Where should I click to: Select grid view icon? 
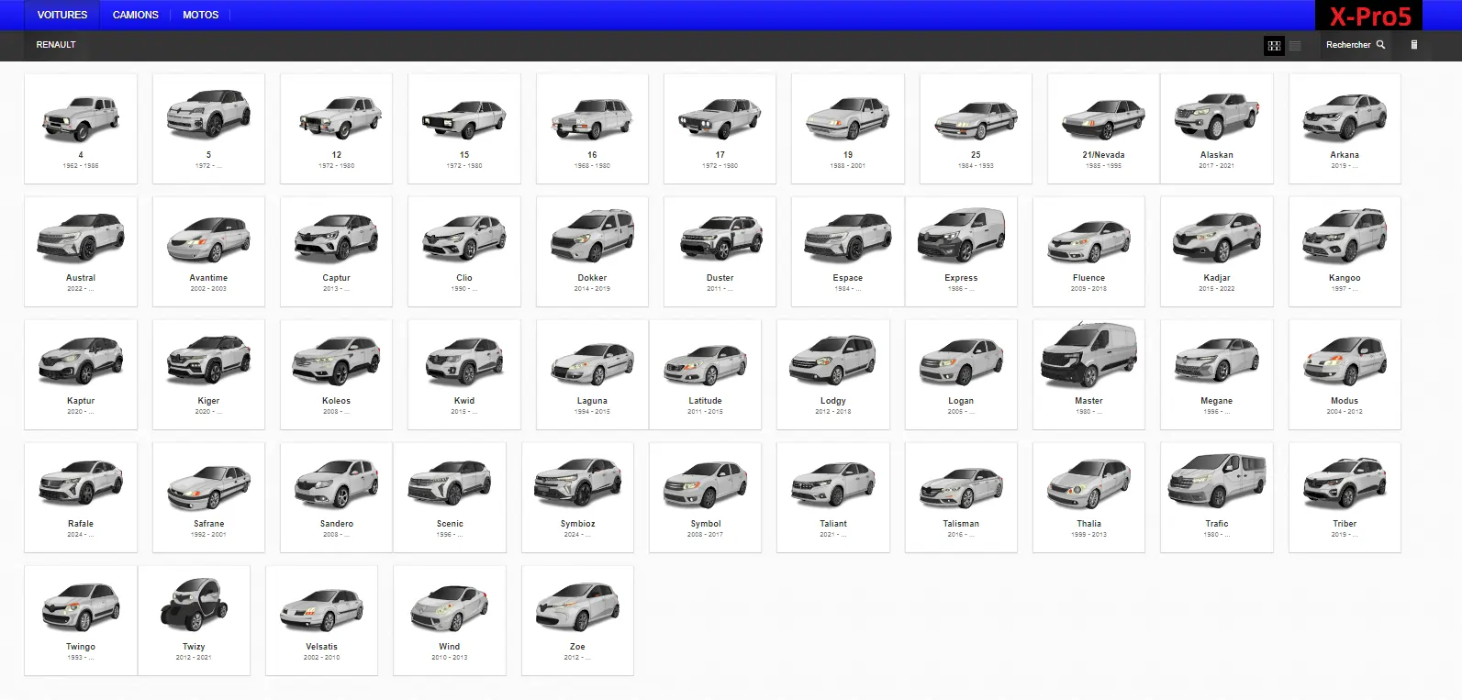[x=1274, y=45]
